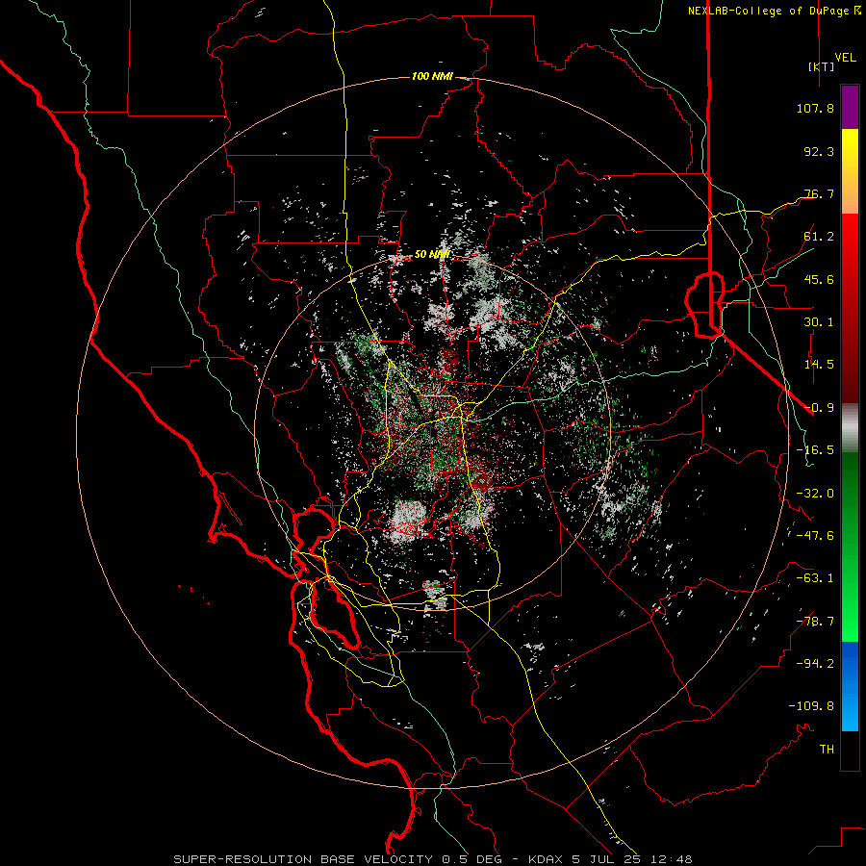Select the 92.3 value on velocity scale

[819, 151]
